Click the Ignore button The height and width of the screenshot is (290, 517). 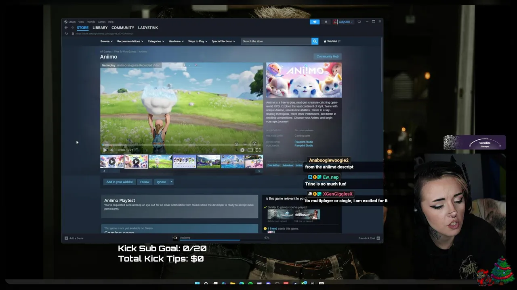[161, 182]
